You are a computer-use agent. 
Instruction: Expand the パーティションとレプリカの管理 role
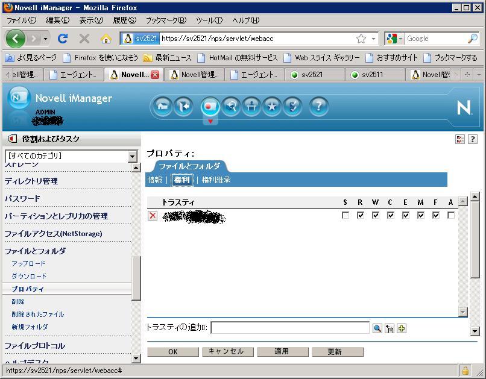[x=57, y=216]
